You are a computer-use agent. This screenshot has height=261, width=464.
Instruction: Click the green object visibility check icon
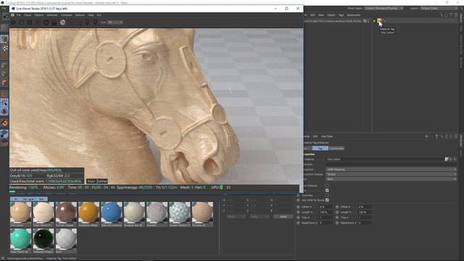point(374,21)
